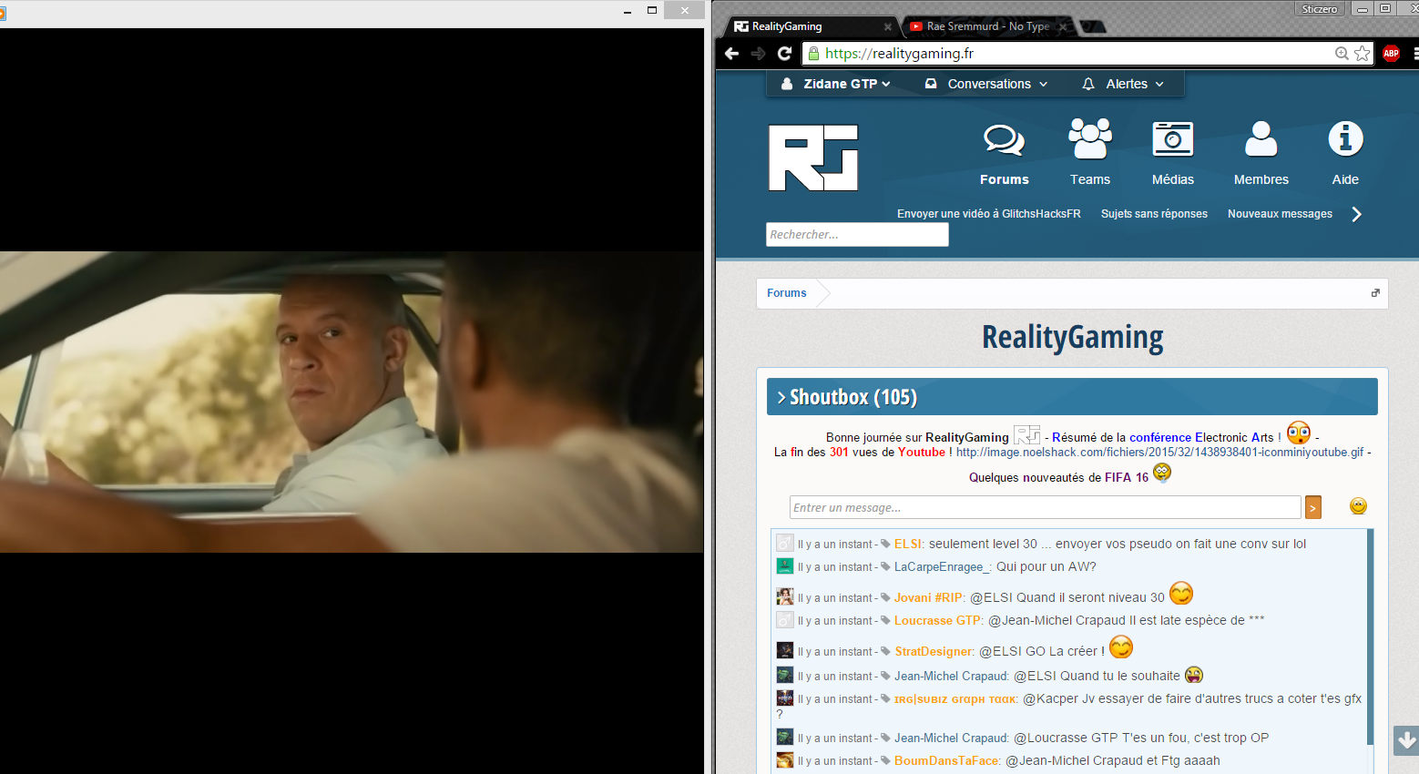The height and width of the screenshot is (774, 1419).
Task: Click the Entrer un message field
Action: click(1045, 507)
